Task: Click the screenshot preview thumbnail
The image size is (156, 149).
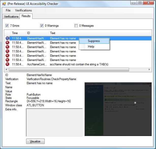Action: pyautogui.click(x=118, y=109)
